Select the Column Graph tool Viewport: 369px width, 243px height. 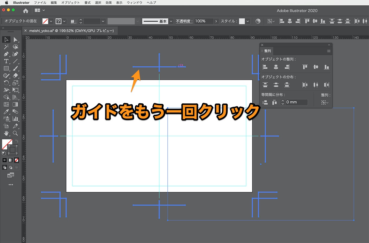pos(15,119)
